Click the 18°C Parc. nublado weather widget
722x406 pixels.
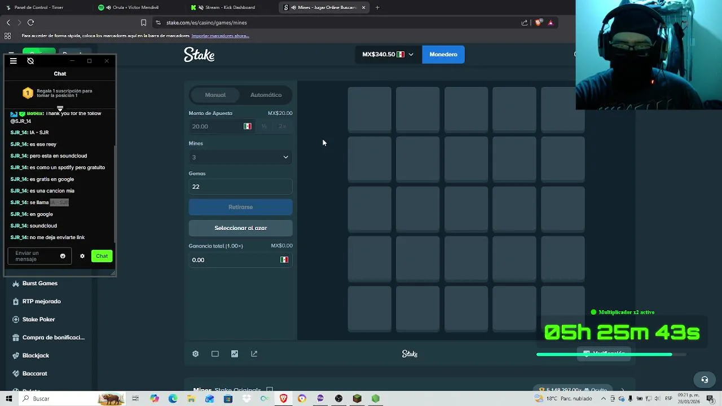(x=563, y=399)
